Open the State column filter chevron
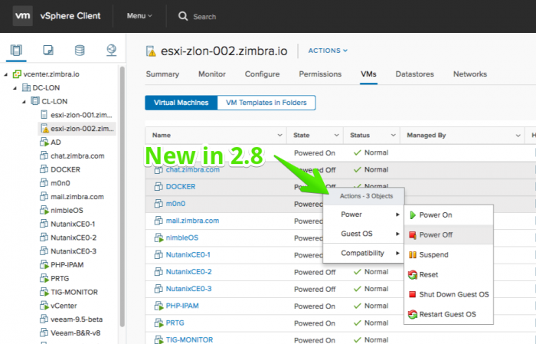Image resolution: width=536 pixels, height=344 pixels. pyautogui.click(x=336, y=136)
